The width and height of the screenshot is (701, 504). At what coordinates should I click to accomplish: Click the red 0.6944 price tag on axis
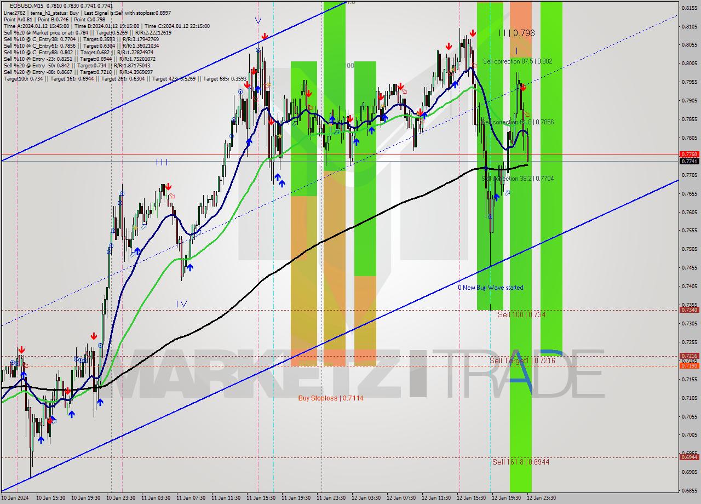689,457
